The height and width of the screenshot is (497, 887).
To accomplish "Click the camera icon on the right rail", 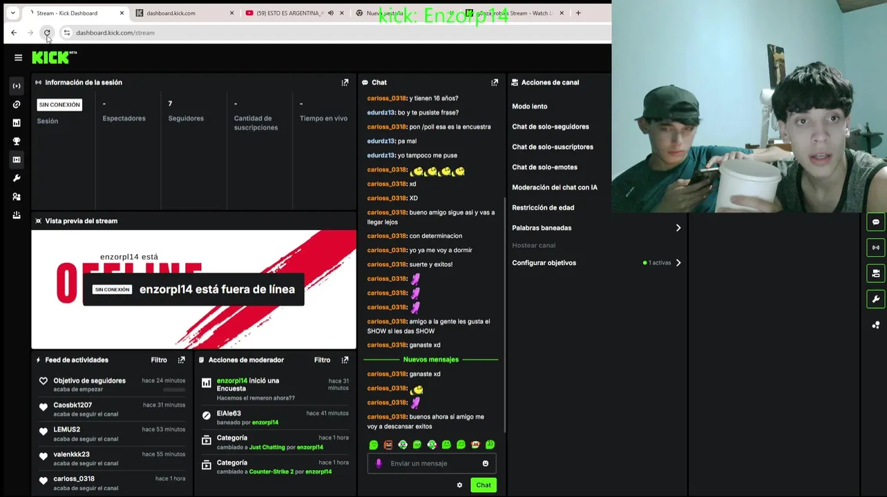I will 876,273.
